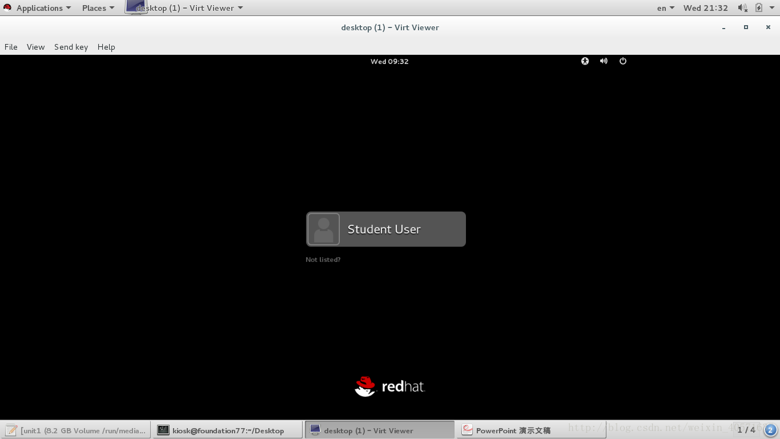Click the power icon on login screen

click(x=623, y=61)
